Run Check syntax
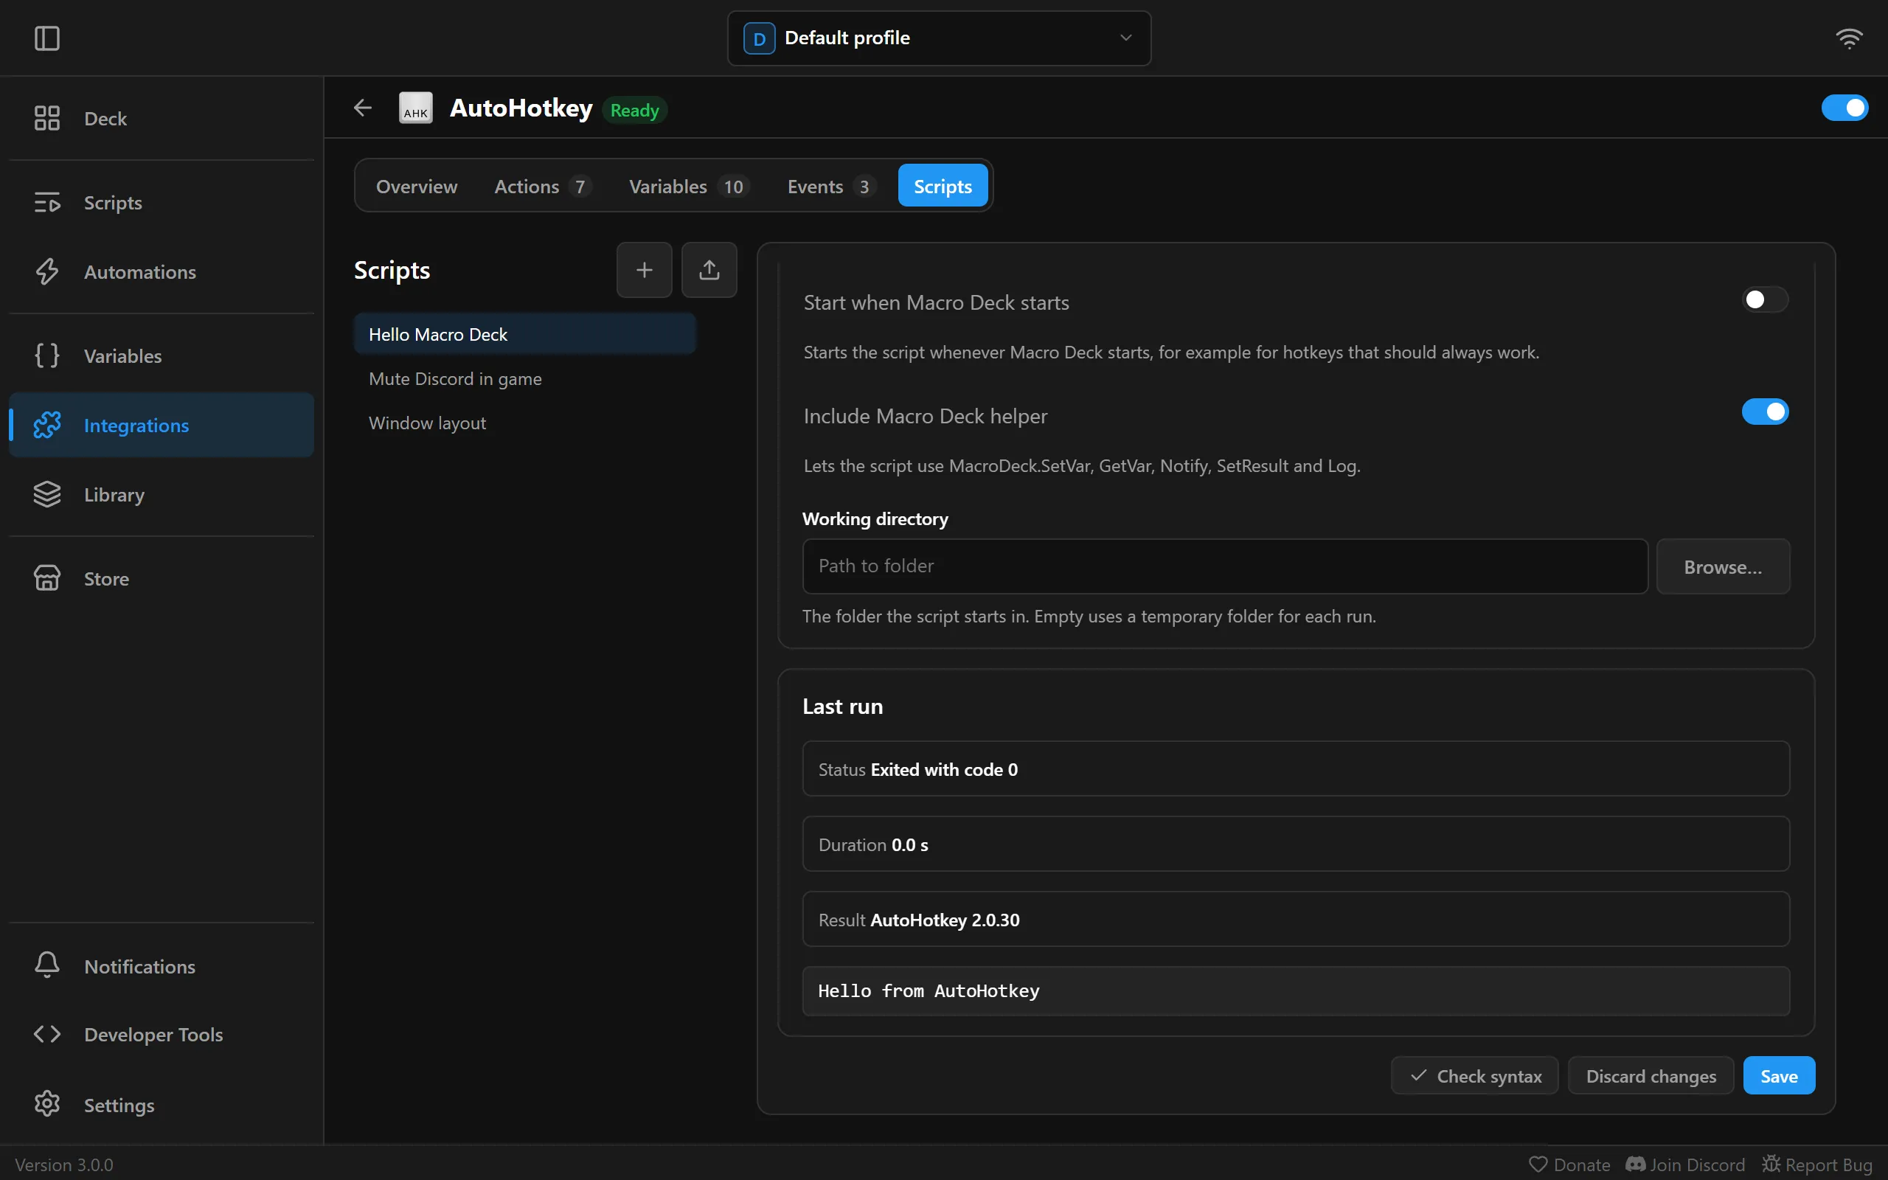This screenshot has height=1180, width=1888. point(1474,1075)
